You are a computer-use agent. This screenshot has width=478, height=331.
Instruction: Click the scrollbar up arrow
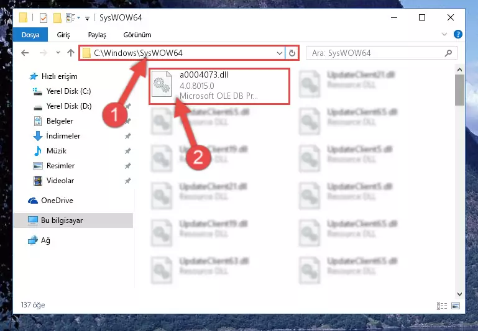pos(459,70)
